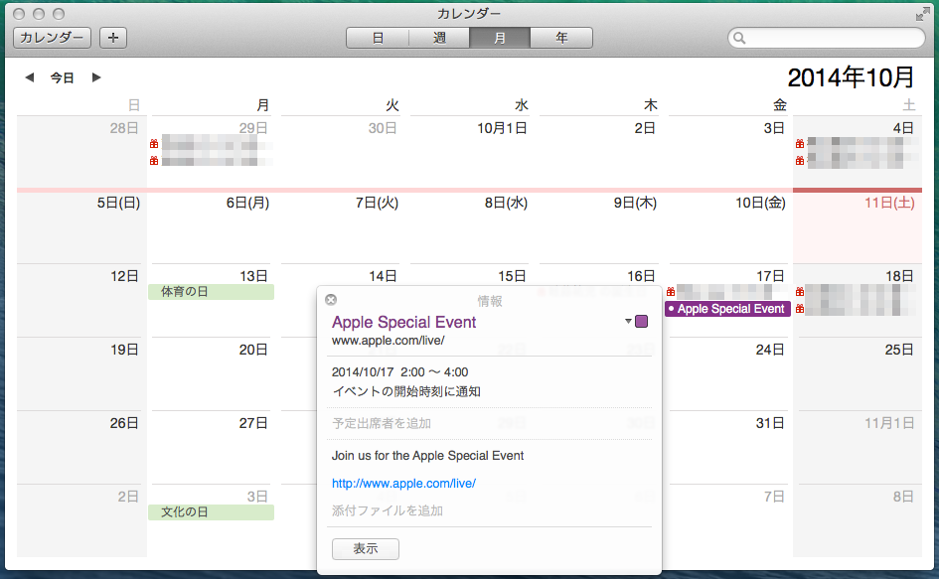Click the birthday gift icon on 17日
Image resolution: width=939 pixels, height=579 pixels.
click(x=671, y=292)
